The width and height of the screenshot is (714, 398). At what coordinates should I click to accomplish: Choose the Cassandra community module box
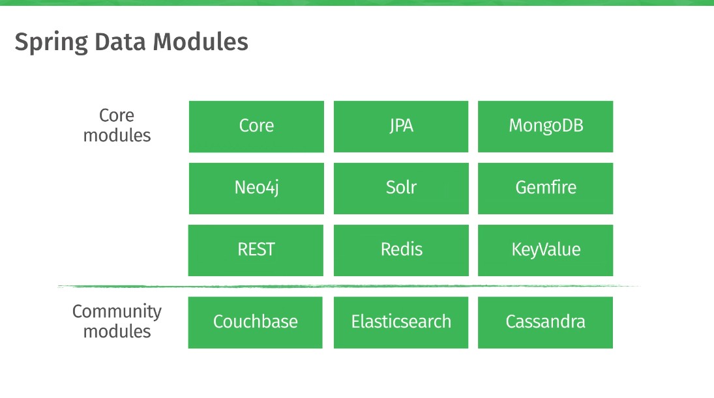tap(545, 322)
